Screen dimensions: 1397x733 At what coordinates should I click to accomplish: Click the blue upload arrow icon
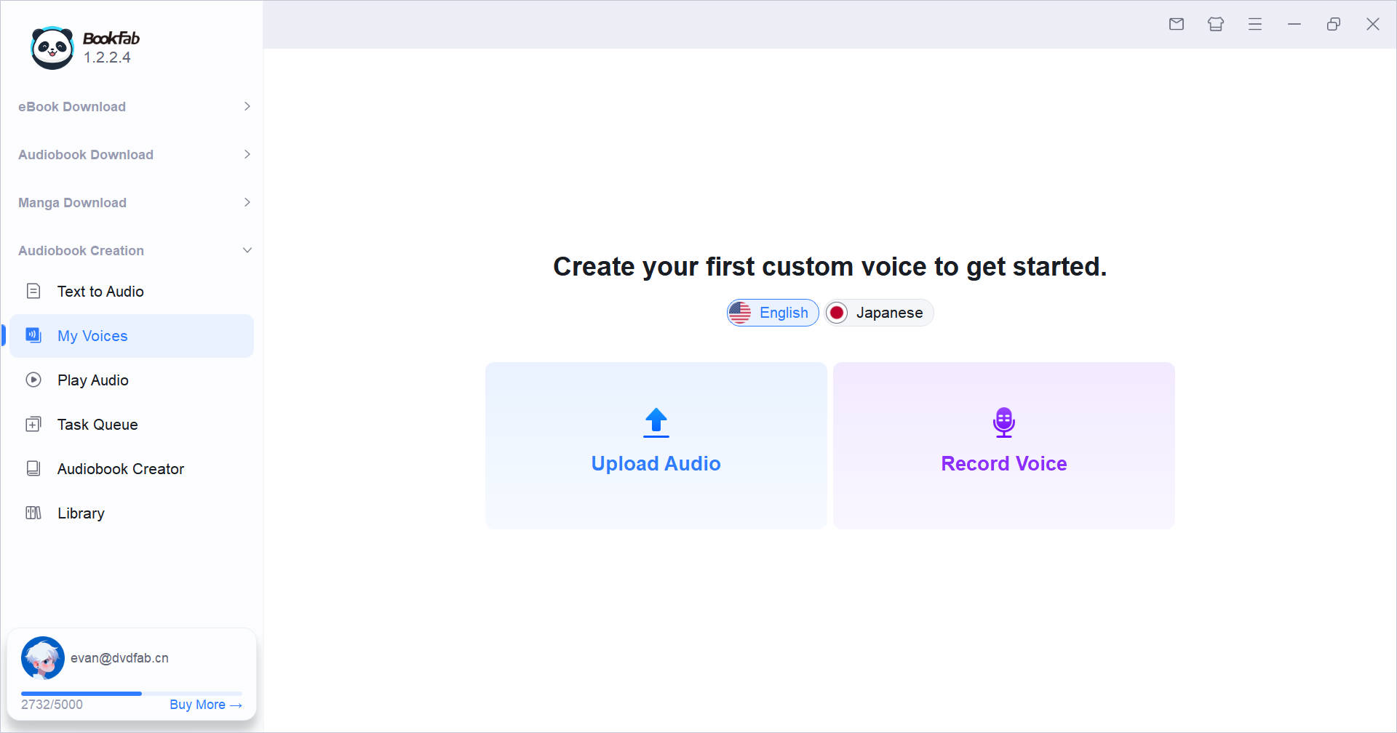[656, 422]
